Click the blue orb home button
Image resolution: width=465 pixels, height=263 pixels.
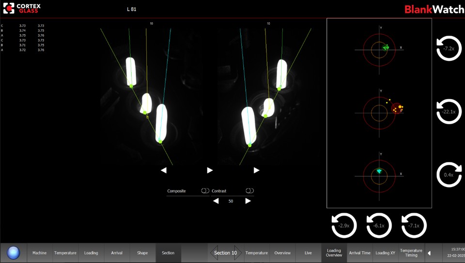14,253
